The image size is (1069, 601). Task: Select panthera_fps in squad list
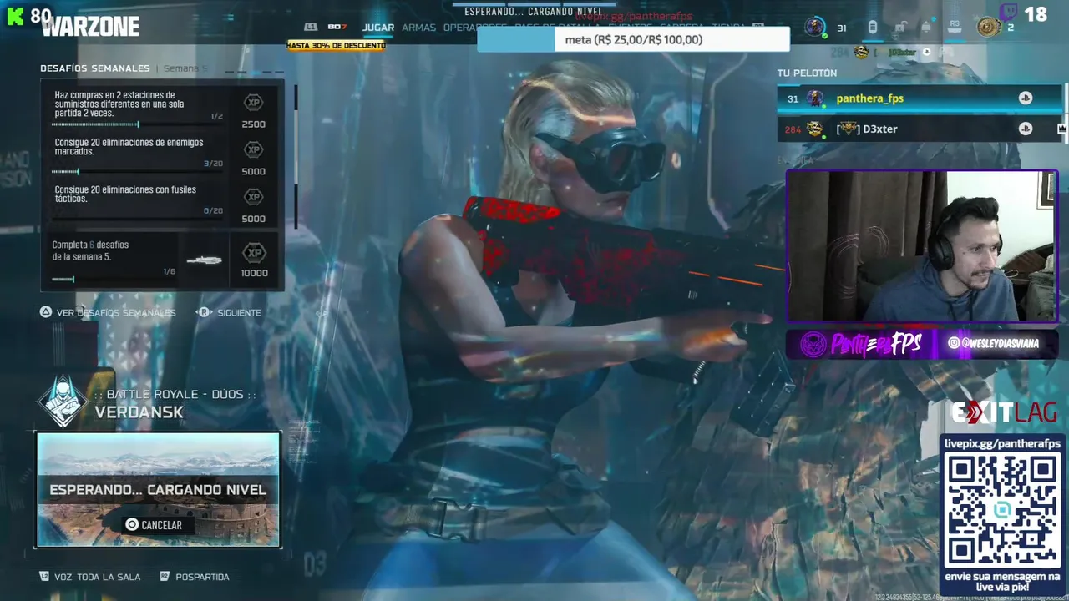point(920,98)
